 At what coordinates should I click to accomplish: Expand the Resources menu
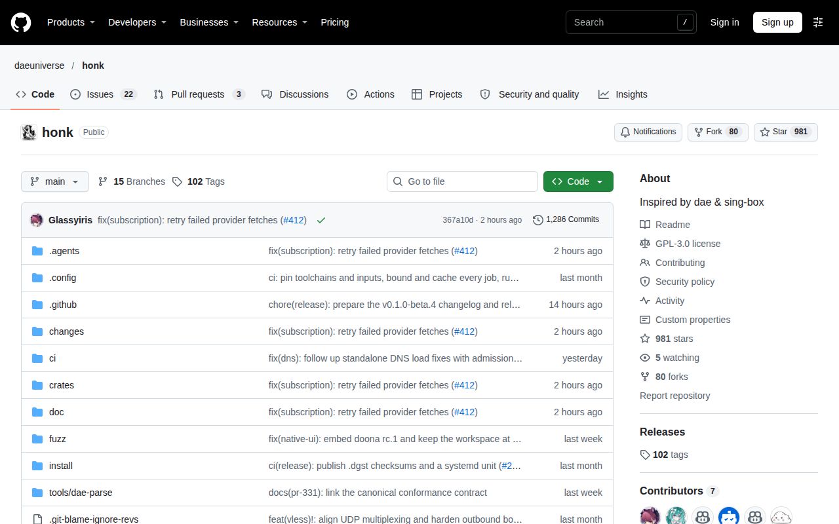pyautogui.click(x=279, y=22)
